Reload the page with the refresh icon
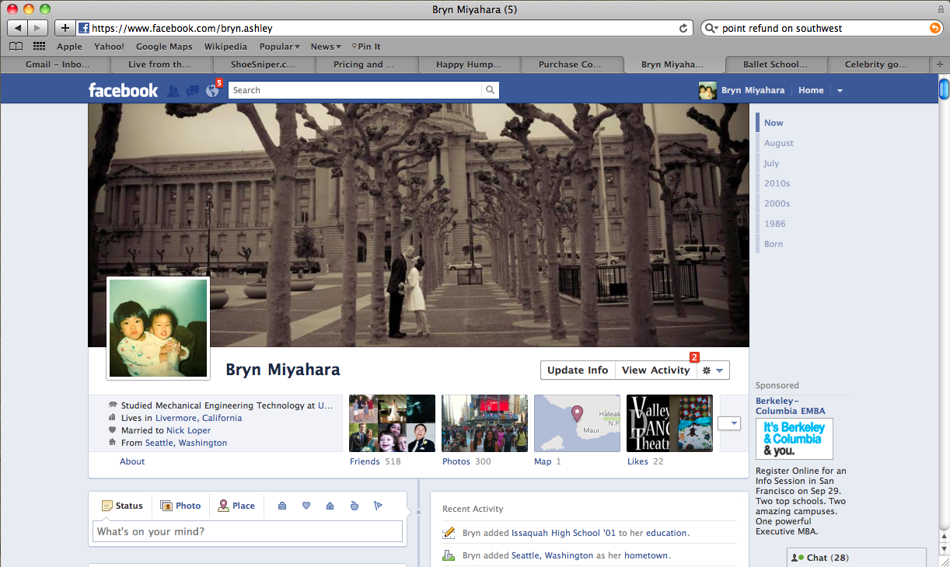 pos(683,28)
